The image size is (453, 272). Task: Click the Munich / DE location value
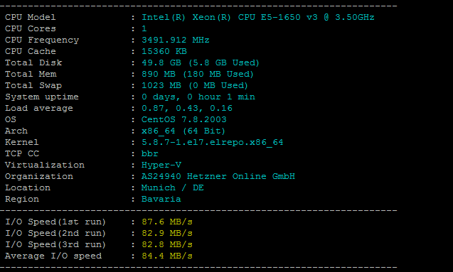pos(173,187)
